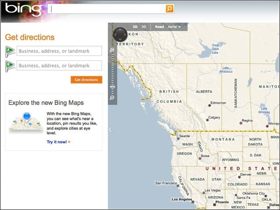The image size is (280, 210).
Task: Click the Great Slave Lake label
Action: pyautogui.click(x=215, y=49)
